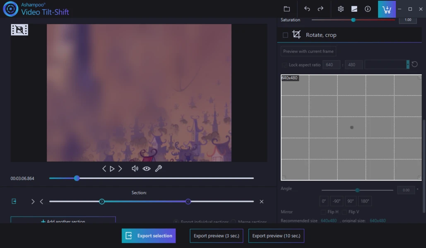The height and width of the screenshot is (248, 426).
Task: Click the Saturation slider handle
Action: coord(353,20)
